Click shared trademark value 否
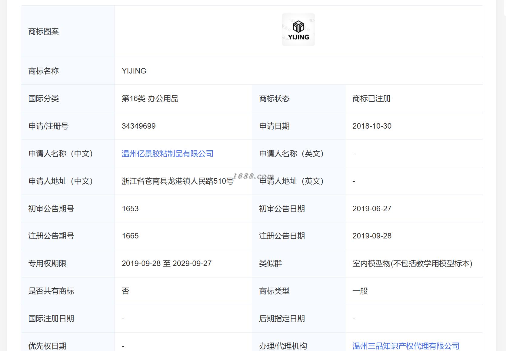The height and width of the screenshot is (351, 506). [125, 291]
